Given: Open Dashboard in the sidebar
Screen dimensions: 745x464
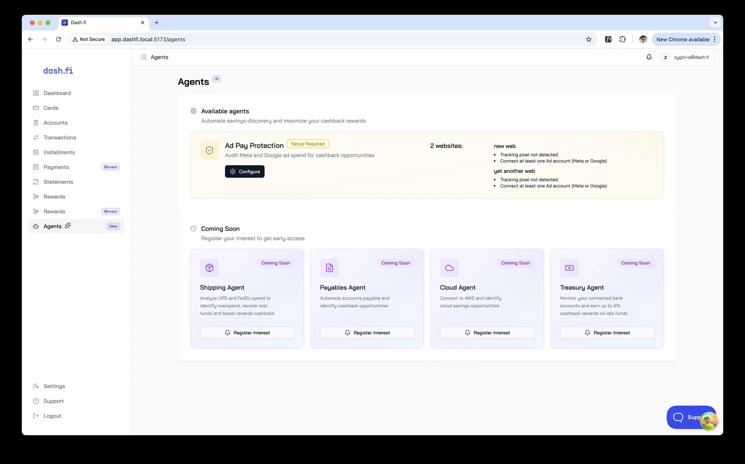Looking at the screenshot, I should tap(76, 93).
